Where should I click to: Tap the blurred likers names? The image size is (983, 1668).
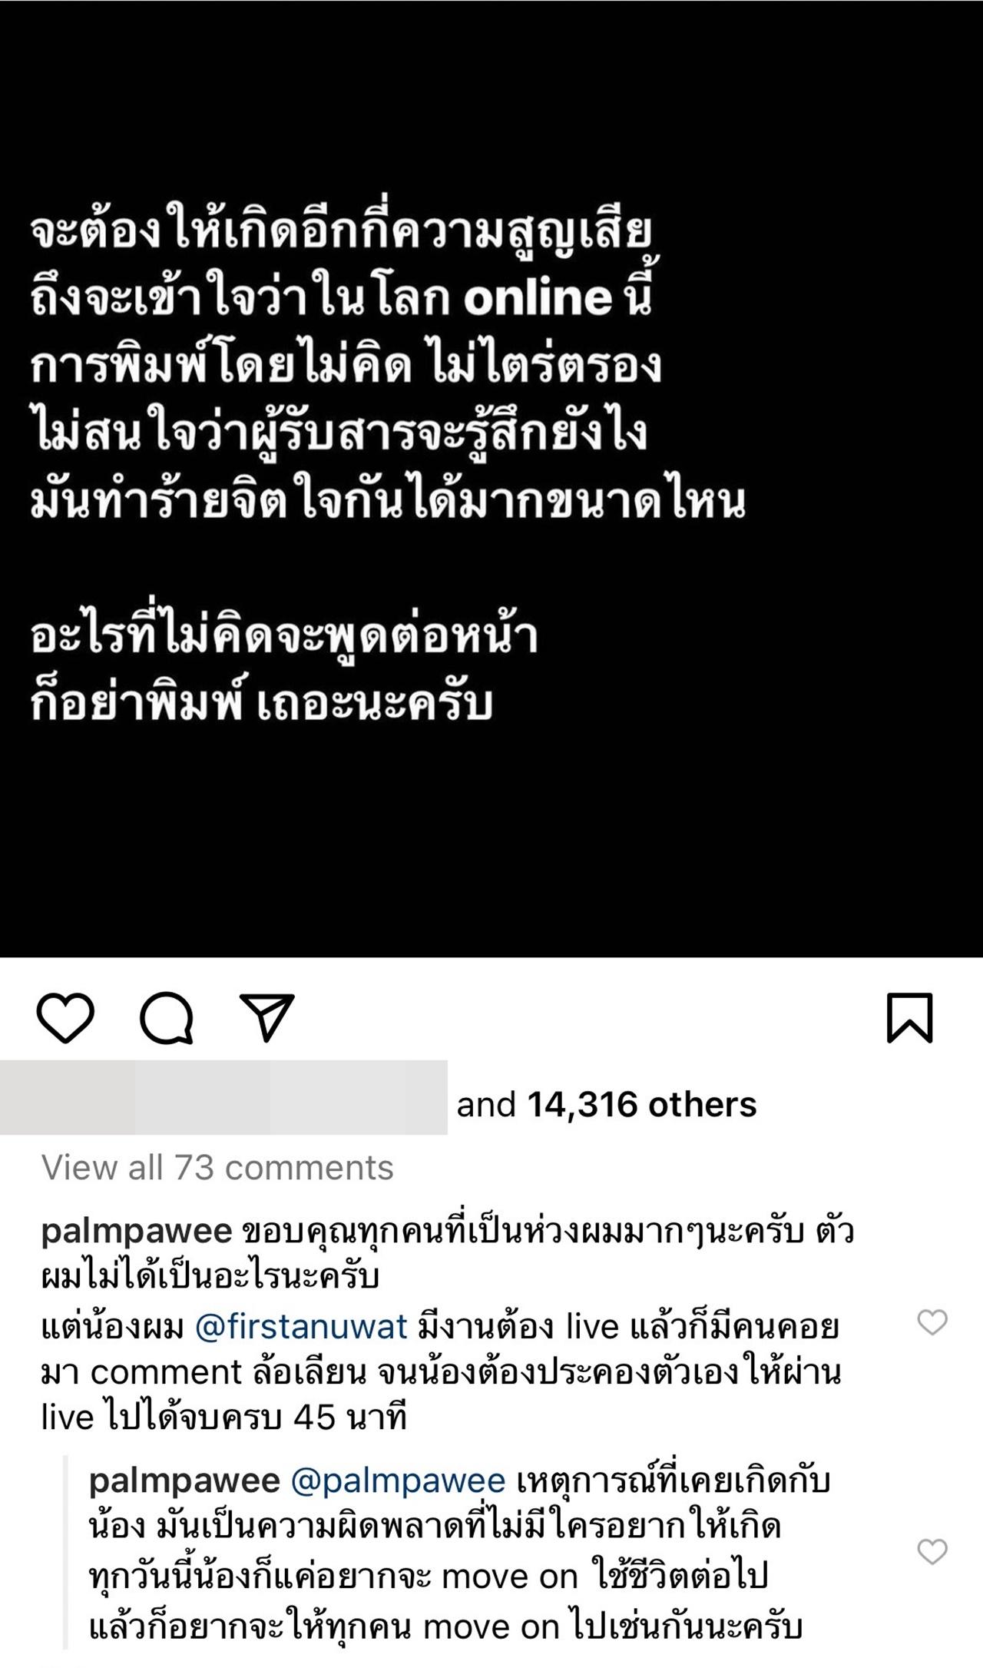click(x=223, y=1097)
